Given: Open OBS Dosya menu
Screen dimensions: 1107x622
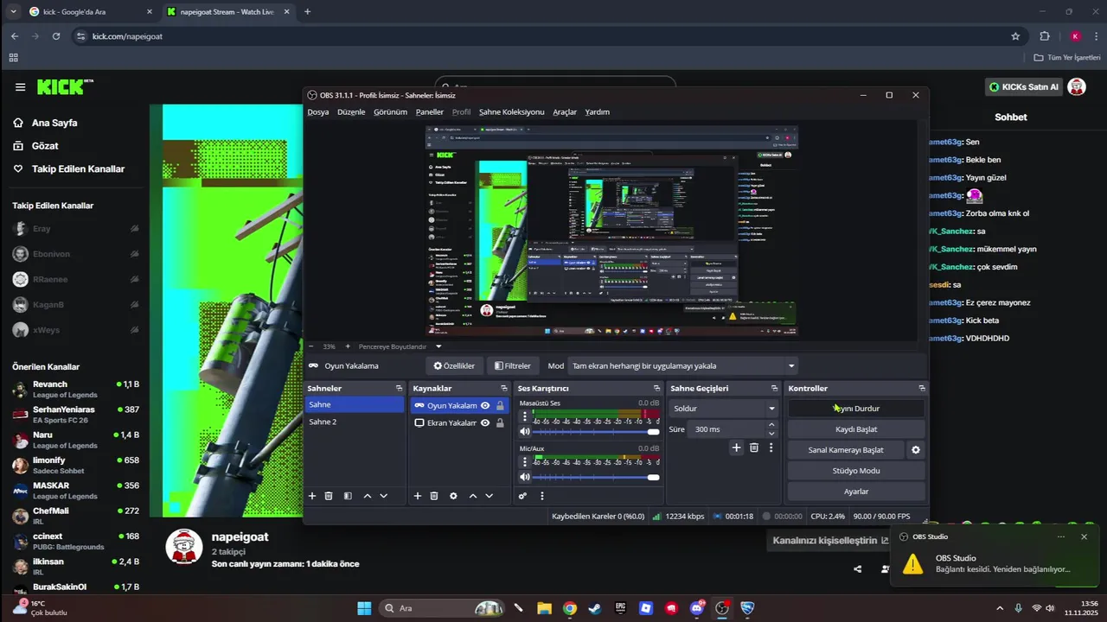Looking at the screenshot, I should pyautogui.click(x=318, y=111).
